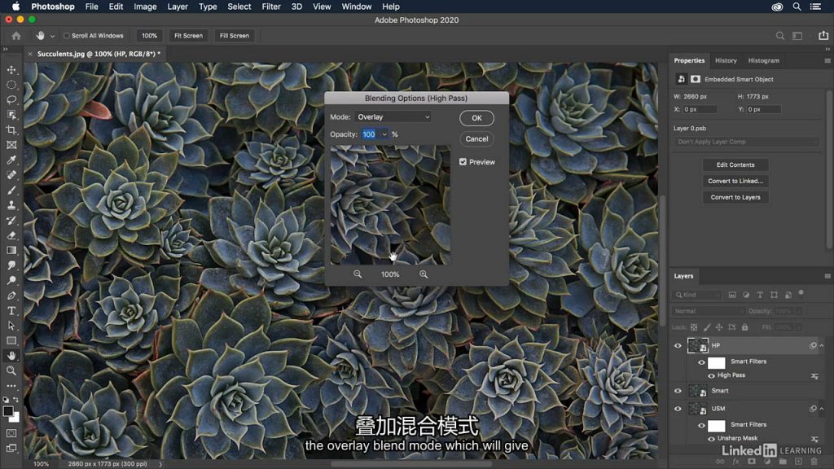The height and width of the screenshot is (469, 834).
Task: Open the blend Mode dropdown (Overlay)
Action: tap(393, 117)
